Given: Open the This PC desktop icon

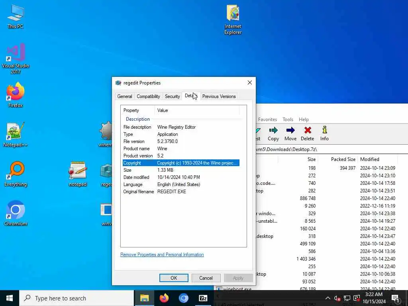Looking at the screenshot, I should click(x=16, y=16).
